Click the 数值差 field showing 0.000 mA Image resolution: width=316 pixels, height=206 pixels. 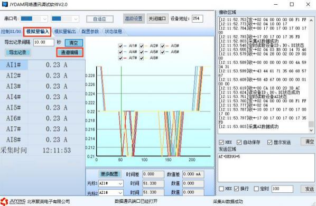(x=193, y=174)
